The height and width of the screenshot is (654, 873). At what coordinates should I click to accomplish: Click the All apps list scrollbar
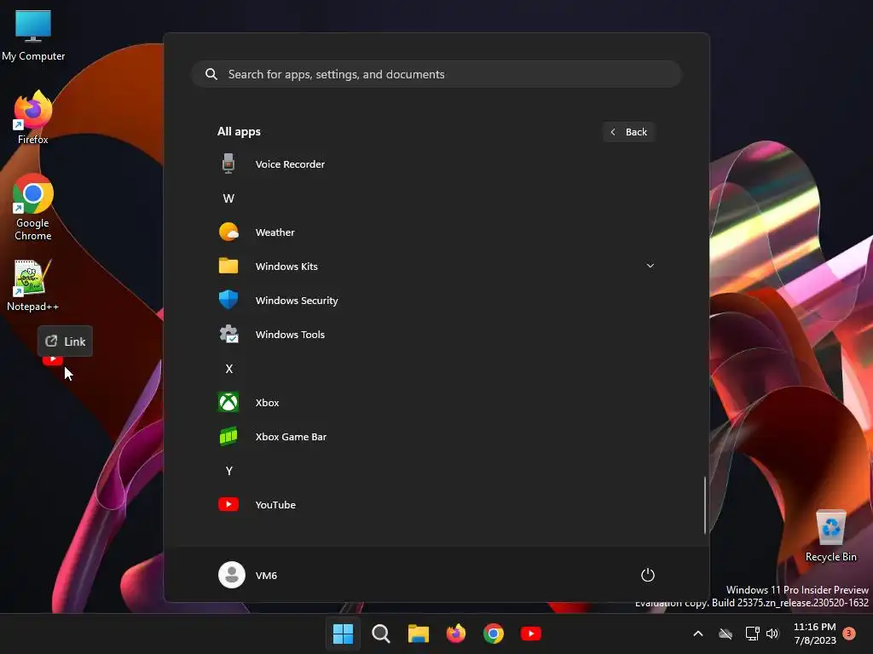pos(705,505)
